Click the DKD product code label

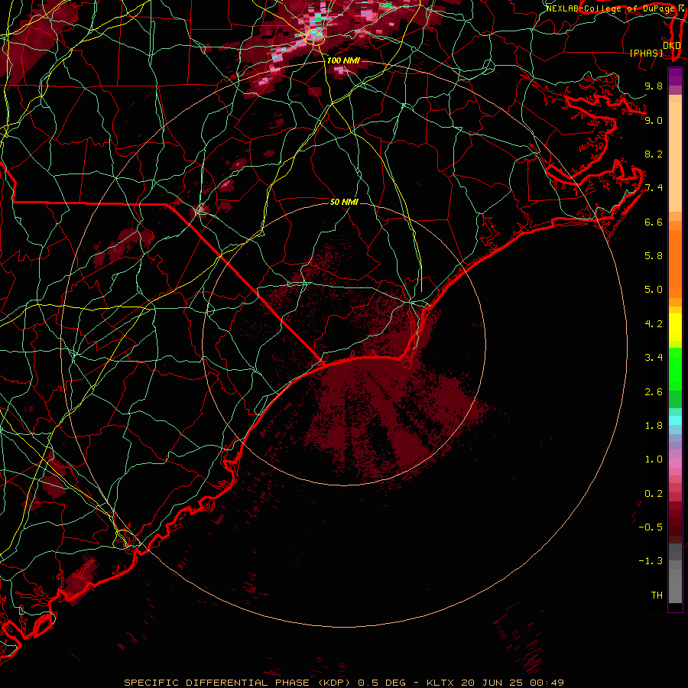[671, 45]
